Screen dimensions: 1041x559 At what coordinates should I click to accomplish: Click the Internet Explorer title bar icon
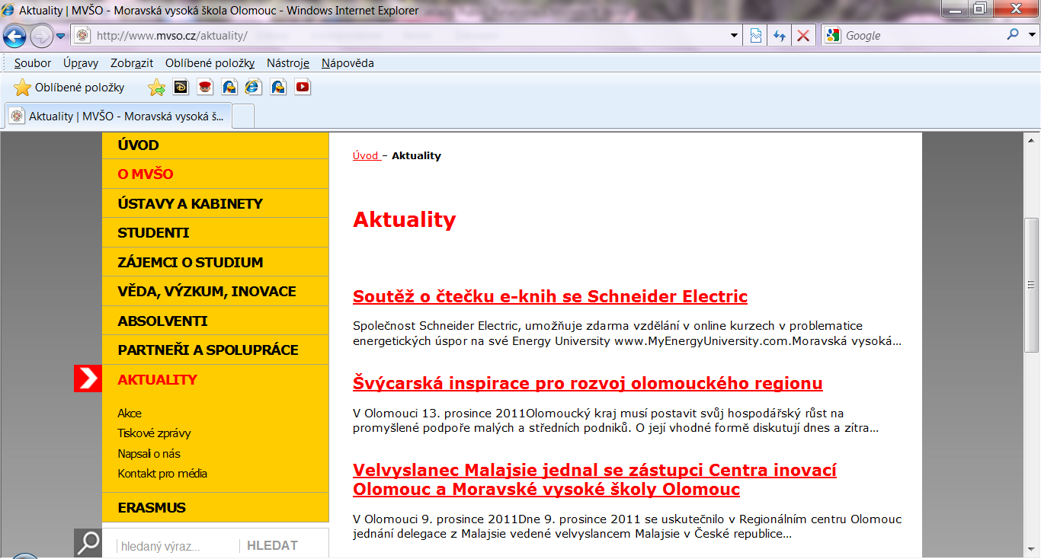coord(8,10)
